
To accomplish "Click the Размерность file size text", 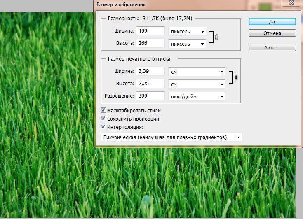I will click(150, 19).
